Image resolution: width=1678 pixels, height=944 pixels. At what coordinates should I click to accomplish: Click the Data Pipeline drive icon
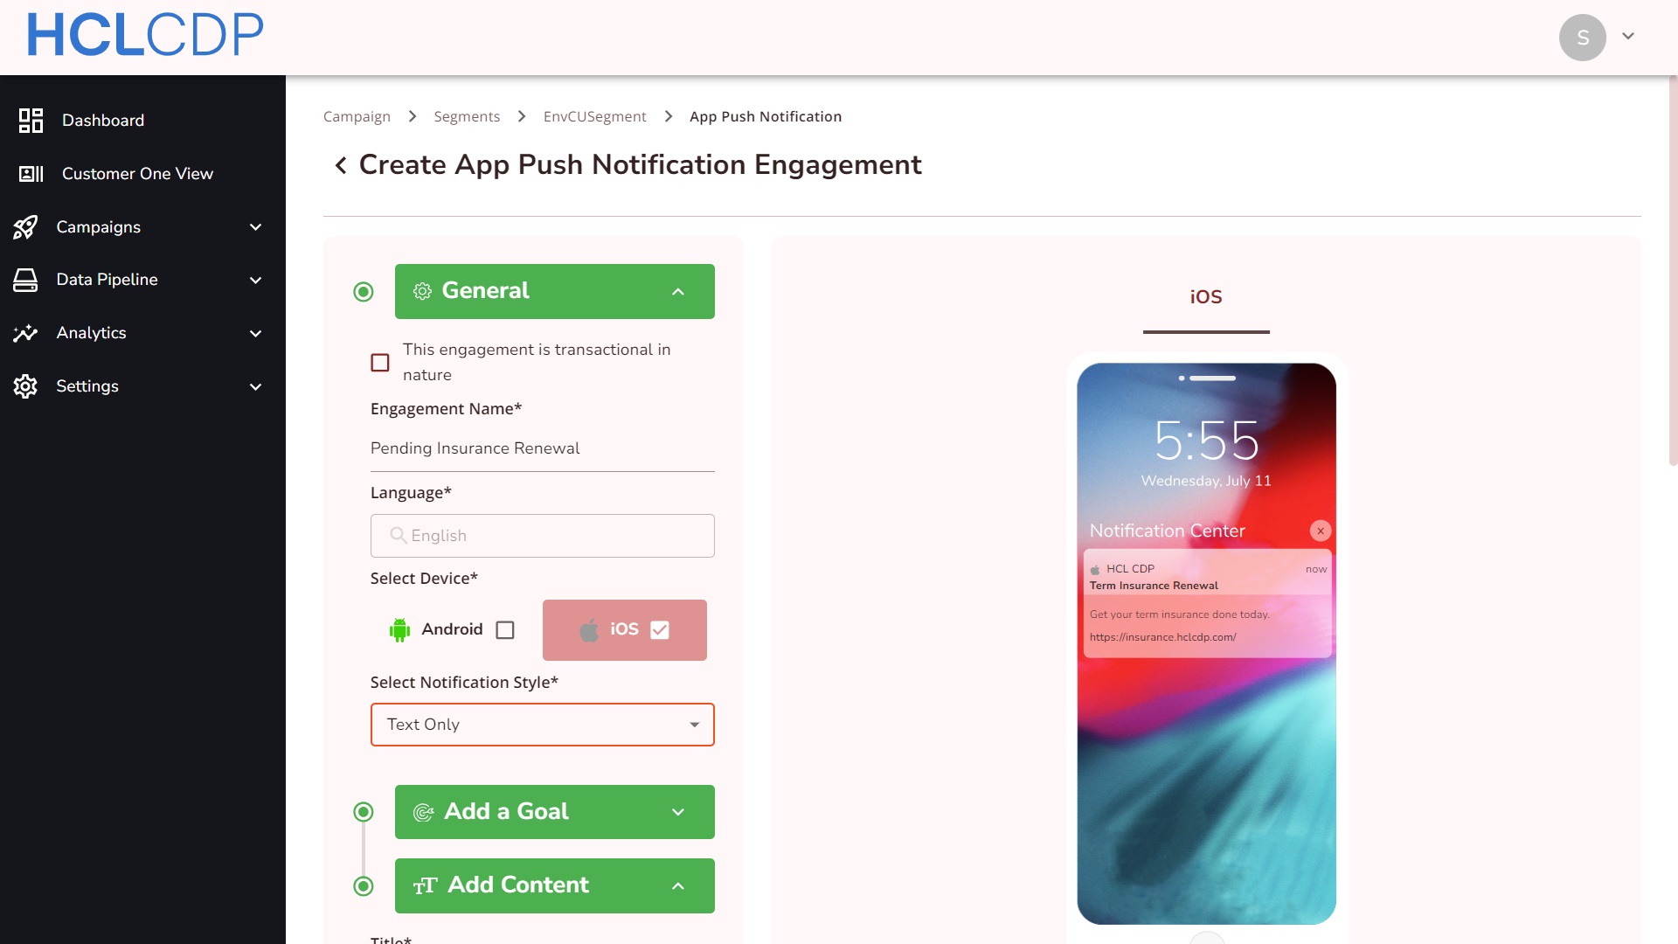coord(25,281)
